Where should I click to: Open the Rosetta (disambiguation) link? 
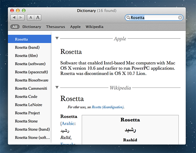coord(107,107)
